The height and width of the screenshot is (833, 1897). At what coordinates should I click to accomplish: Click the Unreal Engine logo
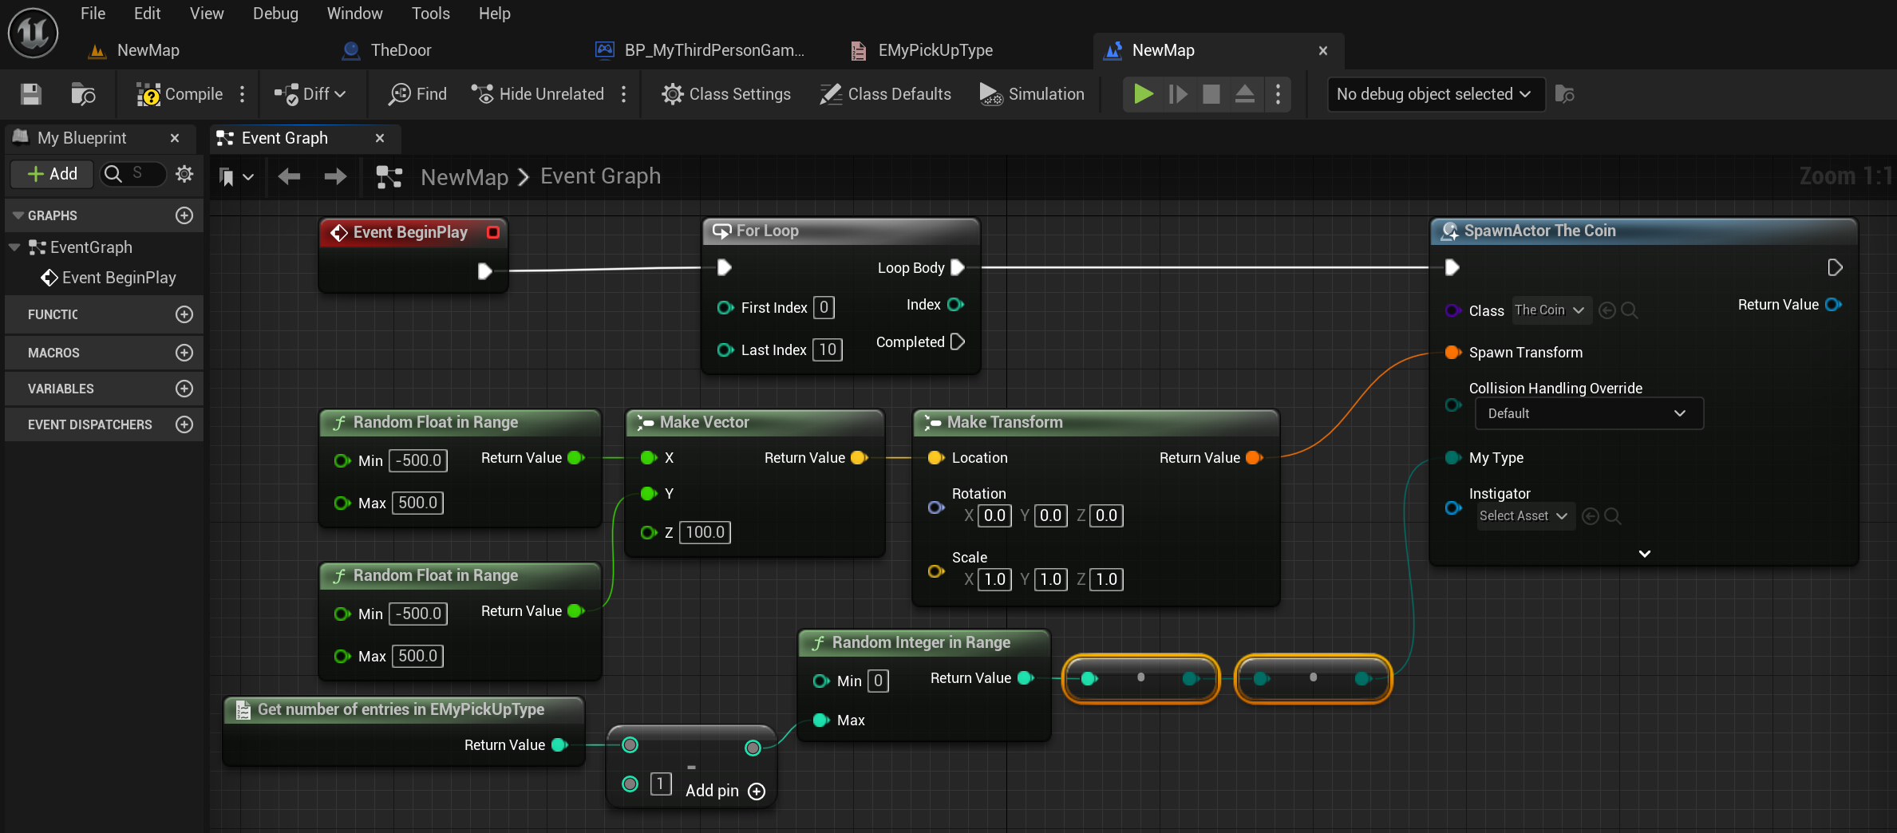pyautogui.click(x=33, y=33)
